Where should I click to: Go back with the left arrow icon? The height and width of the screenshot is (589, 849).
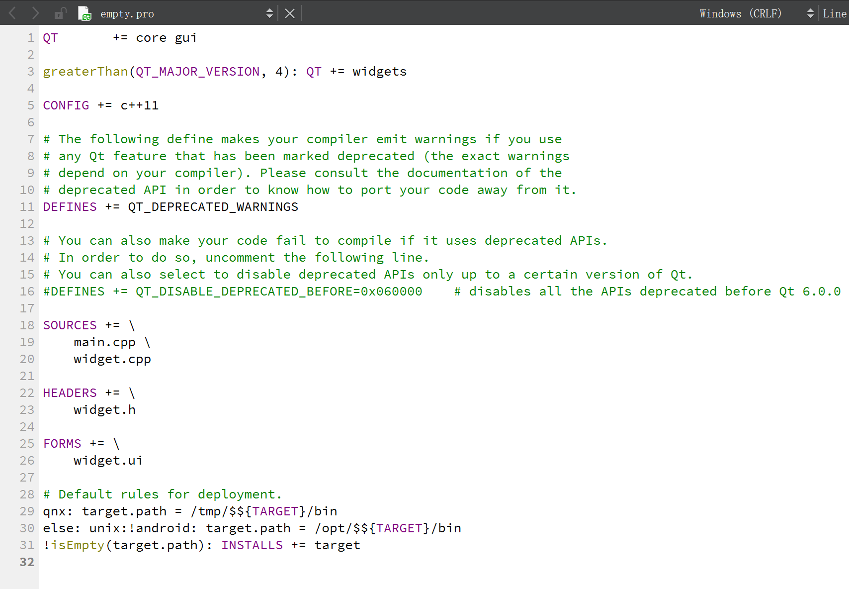click(12, 13)
